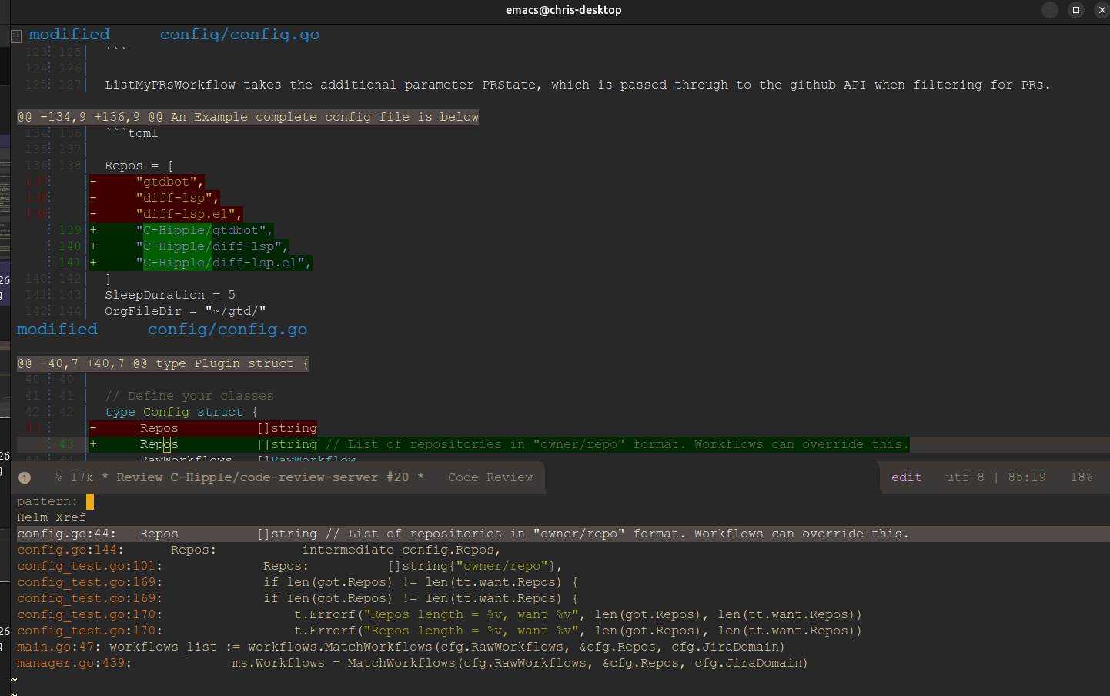The height and width of the screenshot is (696, 1110).
Task: Click the Helm pattern input field
Action: [x=89, y=501]
